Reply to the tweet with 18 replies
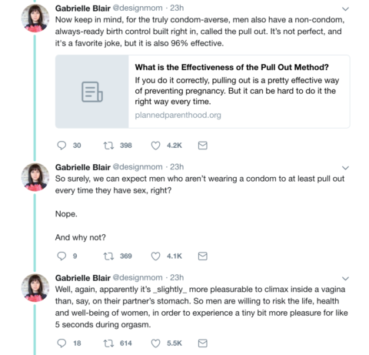This screenshot has height=355, width=369. 61,343
